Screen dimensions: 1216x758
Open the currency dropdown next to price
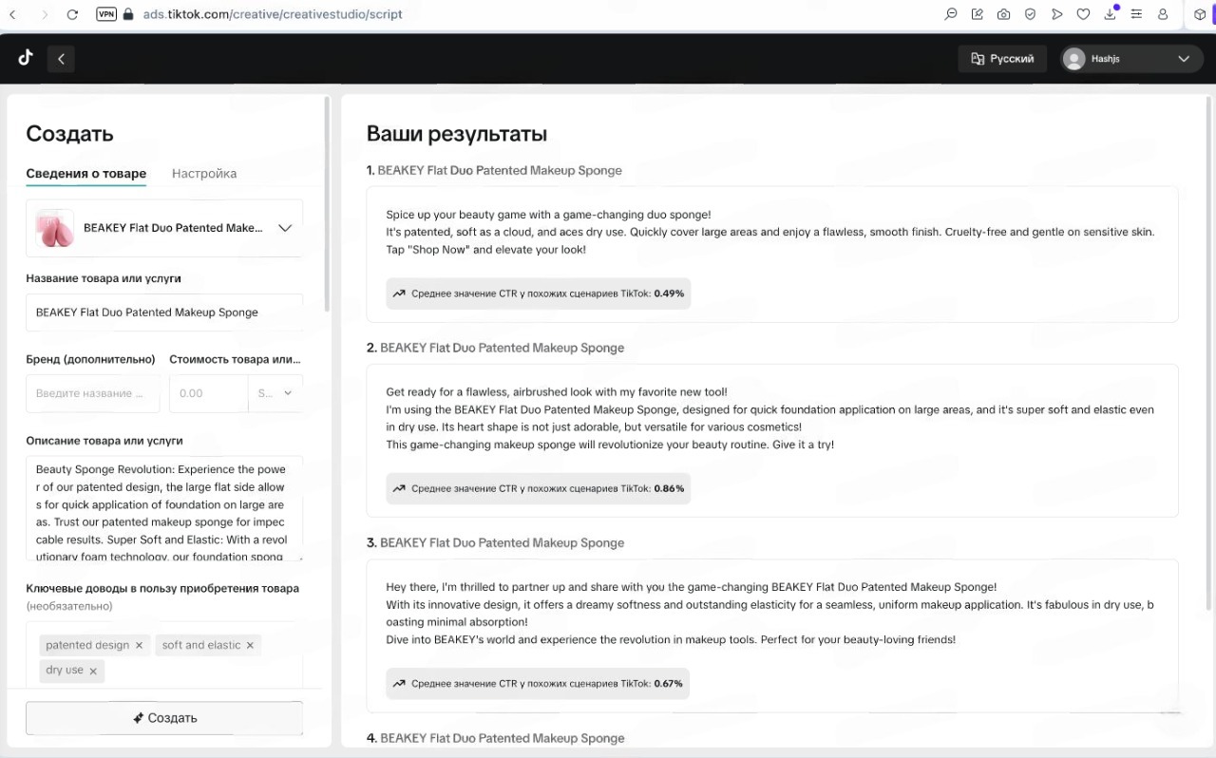(x=275, y=393)
